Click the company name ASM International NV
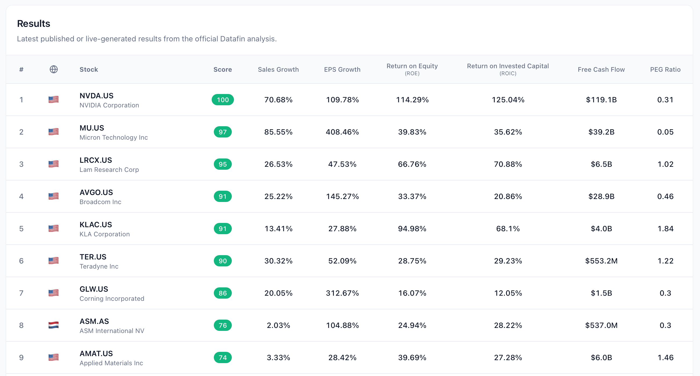 point(112,331)
